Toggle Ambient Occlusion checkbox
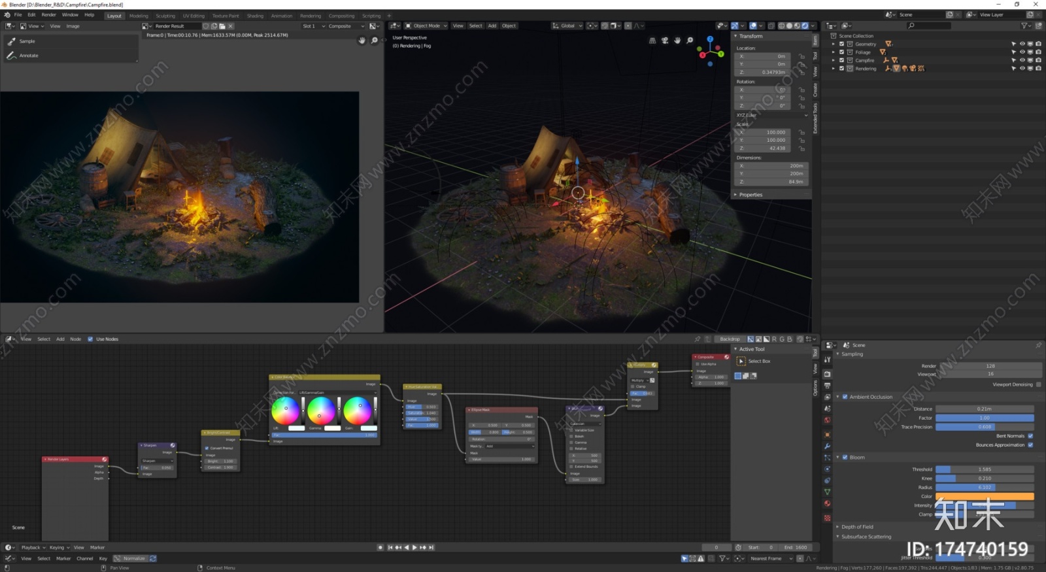This screenshot has height=572, width=1046. (845, 397)
